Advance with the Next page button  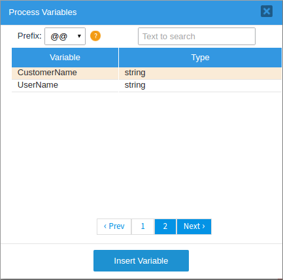pos(194,226)
